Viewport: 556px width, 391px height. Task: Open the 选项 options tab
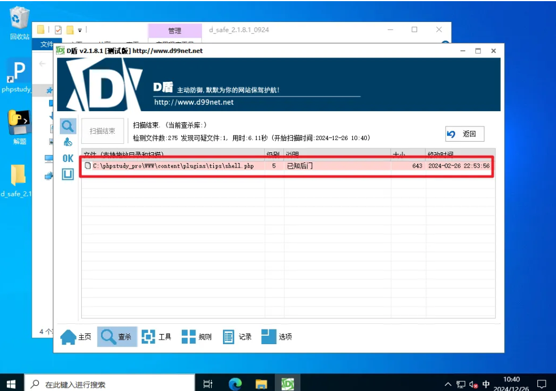point(277,337)
